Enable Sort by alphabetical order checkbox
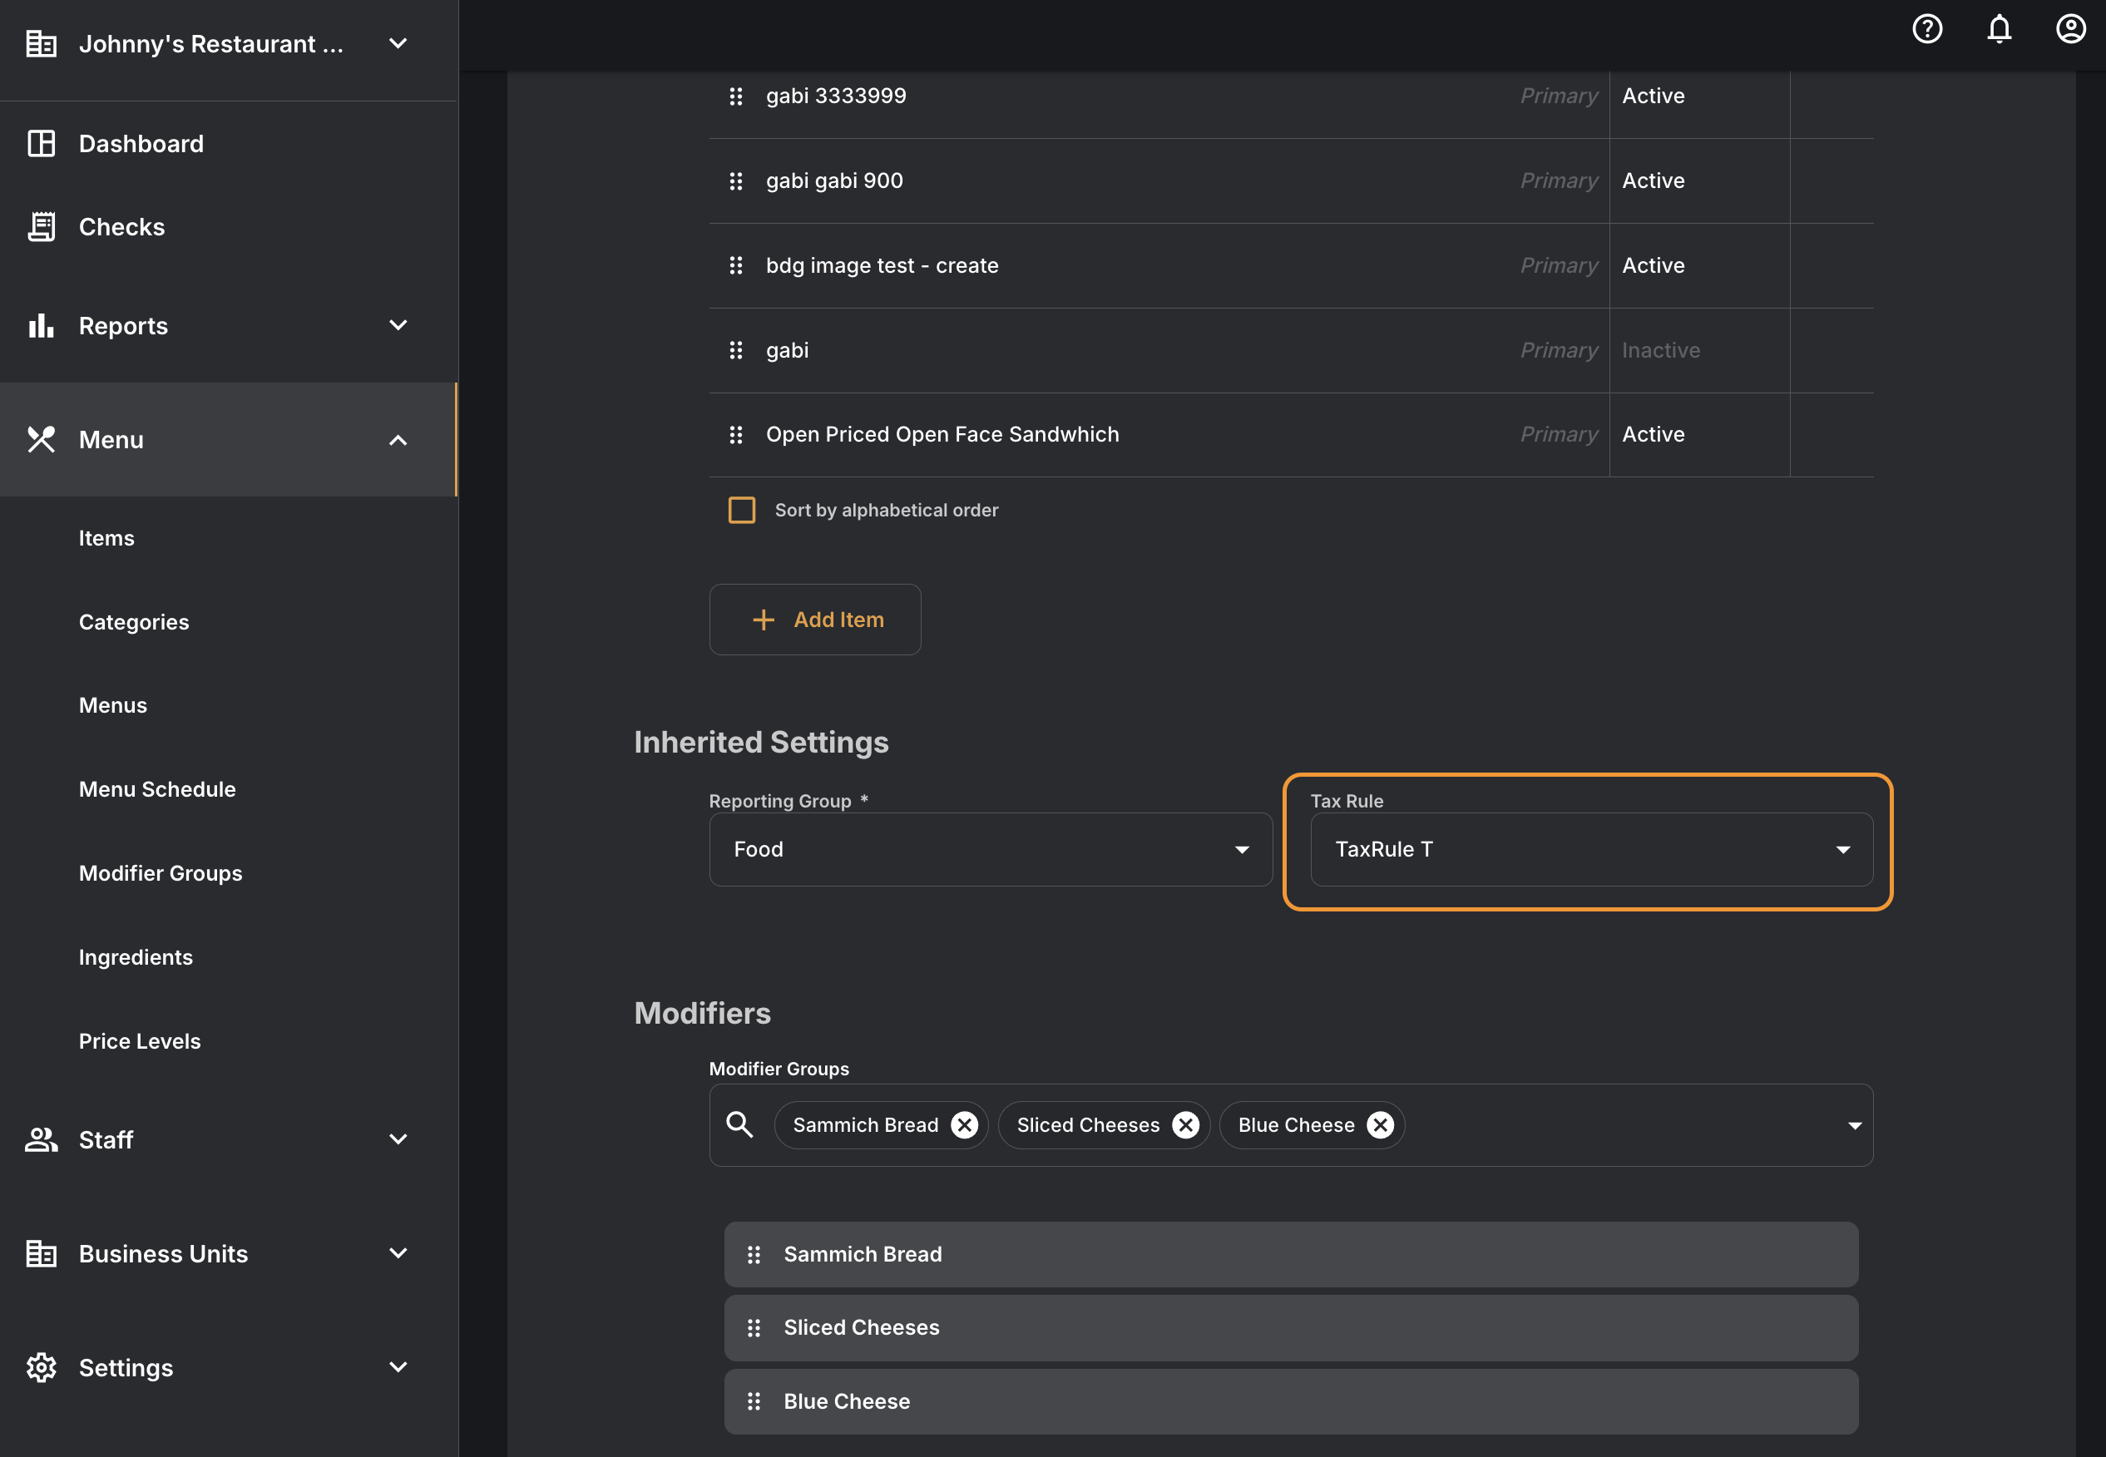The image size is (2106, 1457). click(x=741, y=511)
